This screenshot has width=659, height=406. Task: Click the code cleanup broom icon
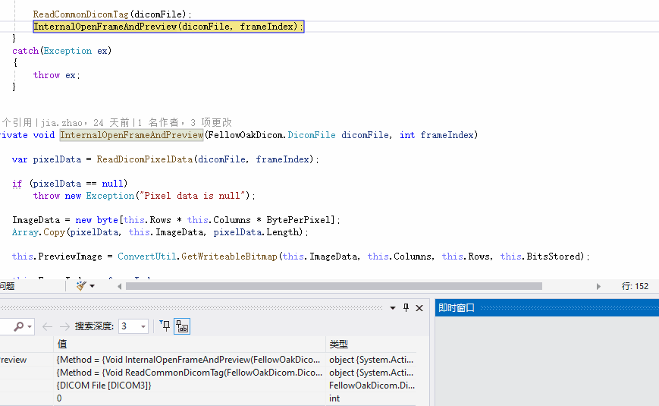tap(81, 286)
